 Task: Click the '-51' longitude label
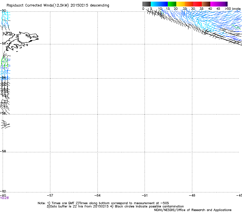click(145, 195)
